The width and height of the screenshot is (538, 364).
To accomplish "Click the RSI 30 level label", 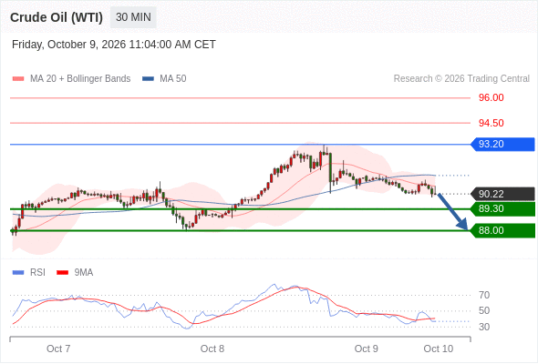I will pyautogui.click(x=484, y=327).
